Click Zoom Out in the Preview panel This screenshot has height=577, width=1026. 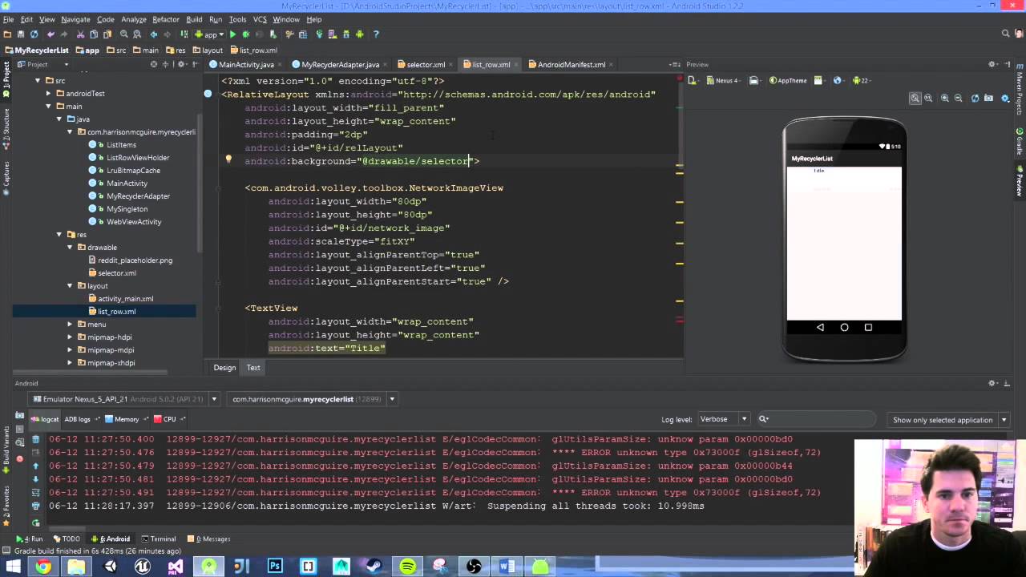click(959, 98)
